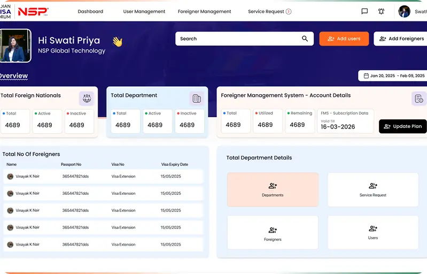Click the account details document icon

pyautogui.click(x=419, y=98)
